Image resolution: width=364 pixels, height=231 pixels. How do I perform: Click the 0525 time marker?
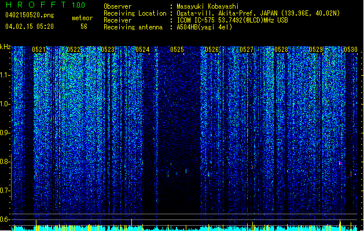click(x=177, y=50)
